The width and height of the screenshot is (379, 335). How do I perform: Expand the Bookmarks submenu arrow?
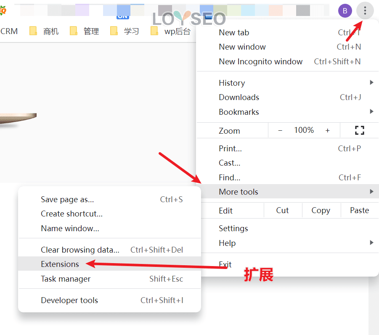point(372,112)
